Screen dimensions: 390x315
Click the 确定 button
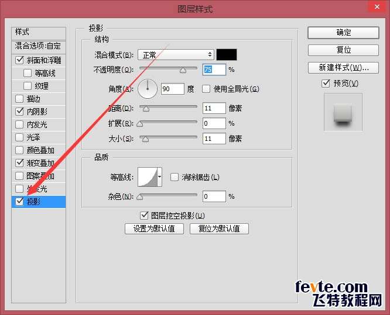343,33
